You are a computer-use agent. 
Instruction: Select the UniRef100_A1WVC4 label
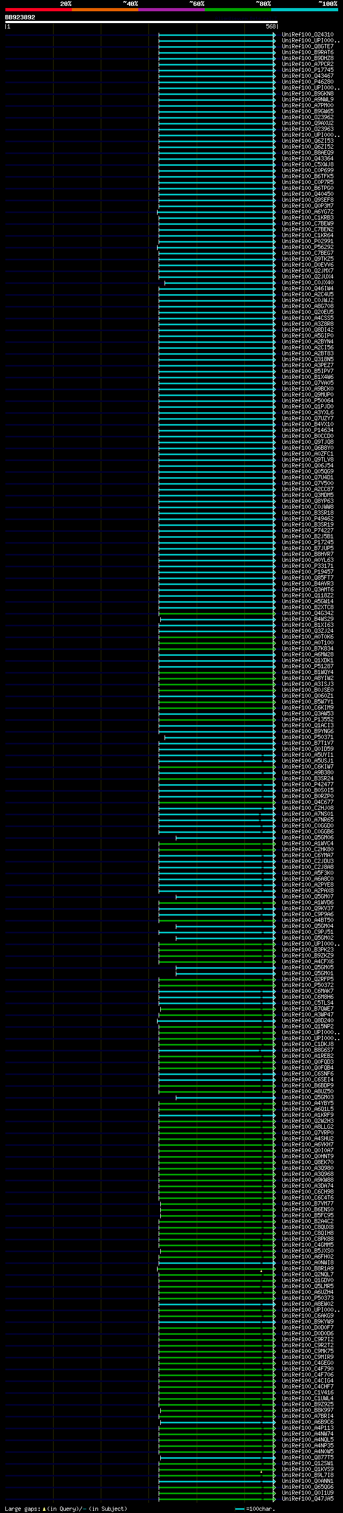307,843
